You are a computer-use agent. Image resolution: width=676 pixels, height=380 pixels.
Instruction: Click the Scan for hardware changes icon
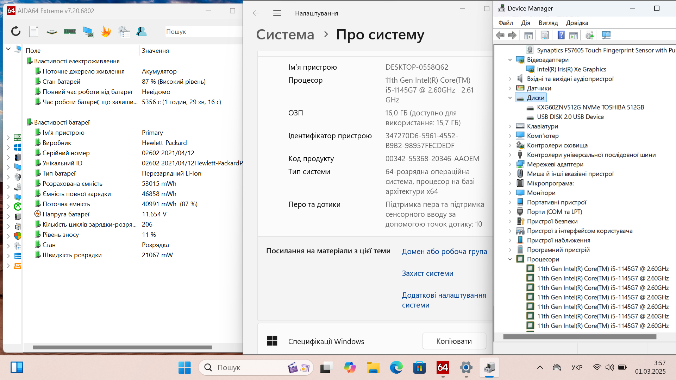pos(606,35)
